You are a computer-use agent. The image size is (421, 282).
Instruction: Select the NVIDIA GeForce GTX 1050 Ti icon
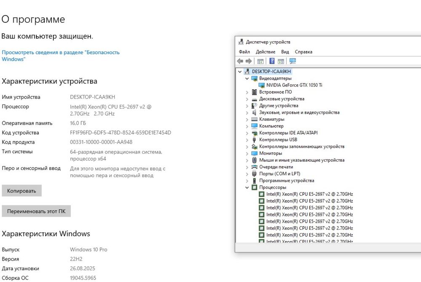pyautogui.click(x=261, y=85)
